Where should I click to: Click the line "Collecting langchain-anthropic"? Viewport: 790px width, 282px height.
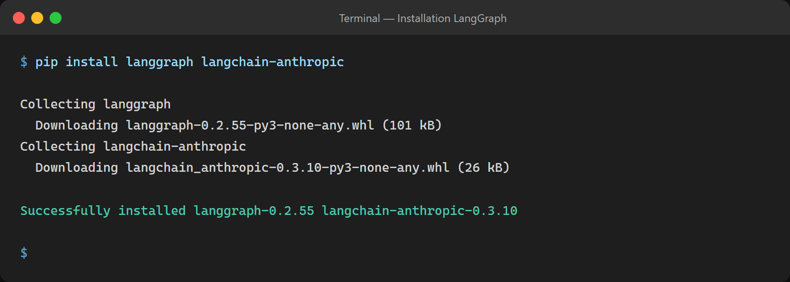(x=133, y=147)
